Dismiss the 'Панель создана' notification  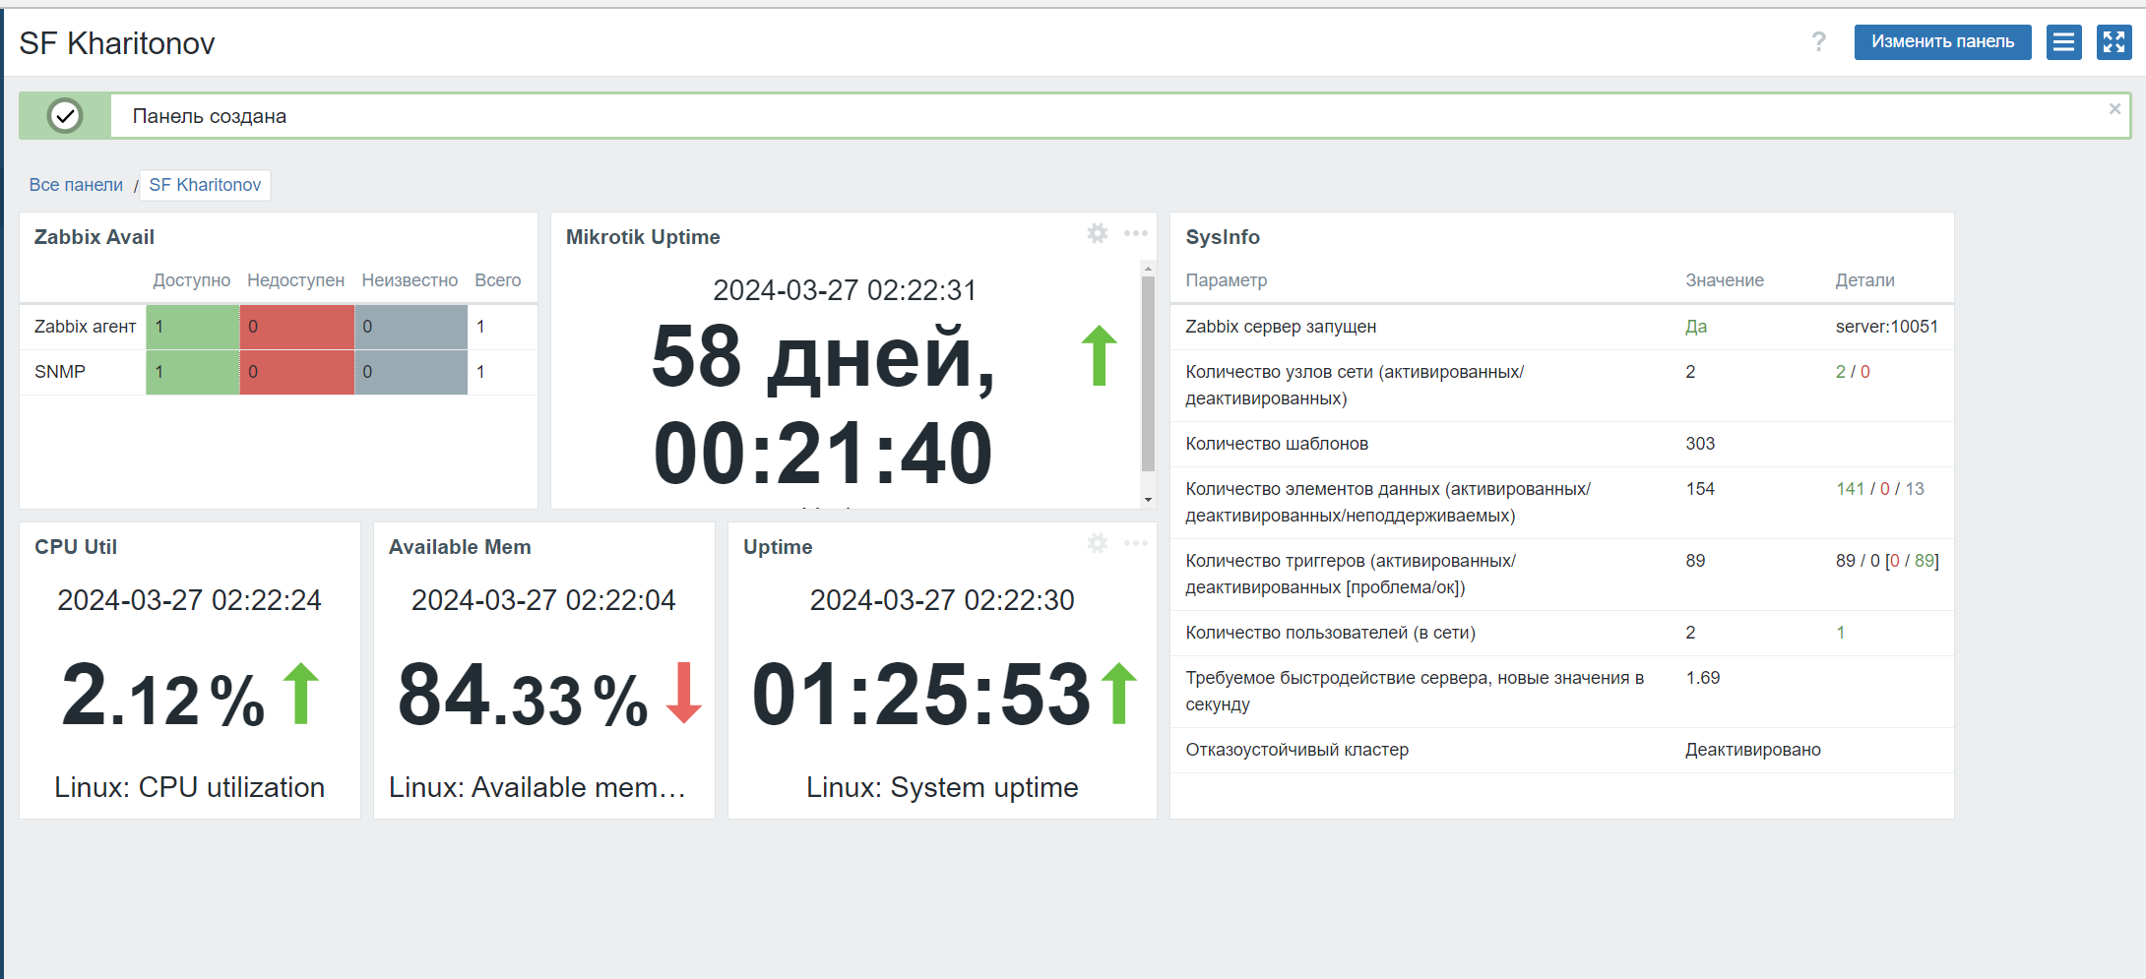tap(2114, 109)
